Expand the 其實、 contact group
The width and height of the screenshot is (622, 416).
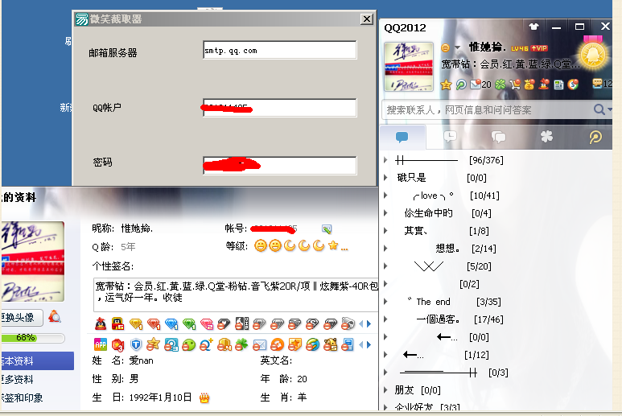click(385, 231)
